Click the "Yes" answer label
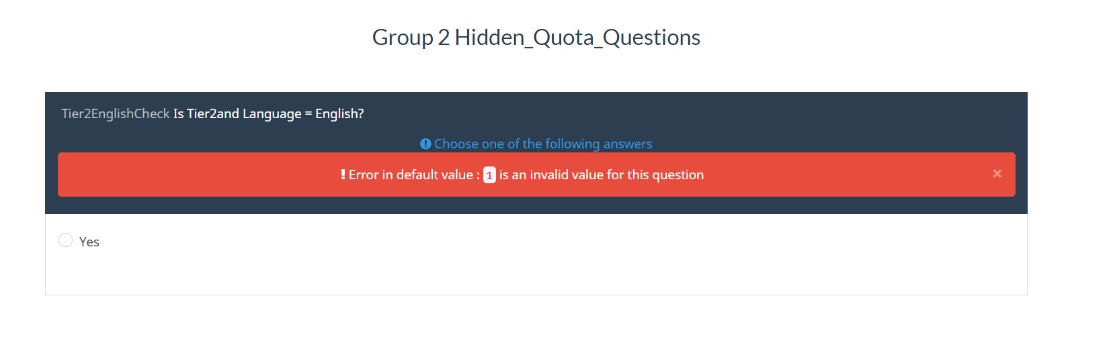 (89, 242)
